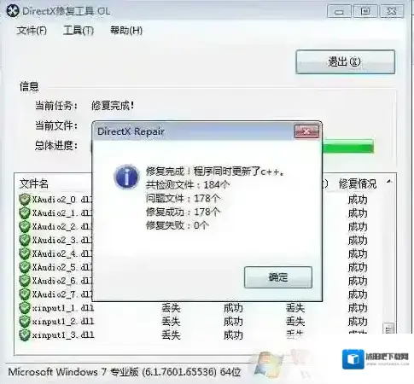Select the XAudio2_2.dll file name
The image size is (414, 384).
62,227
